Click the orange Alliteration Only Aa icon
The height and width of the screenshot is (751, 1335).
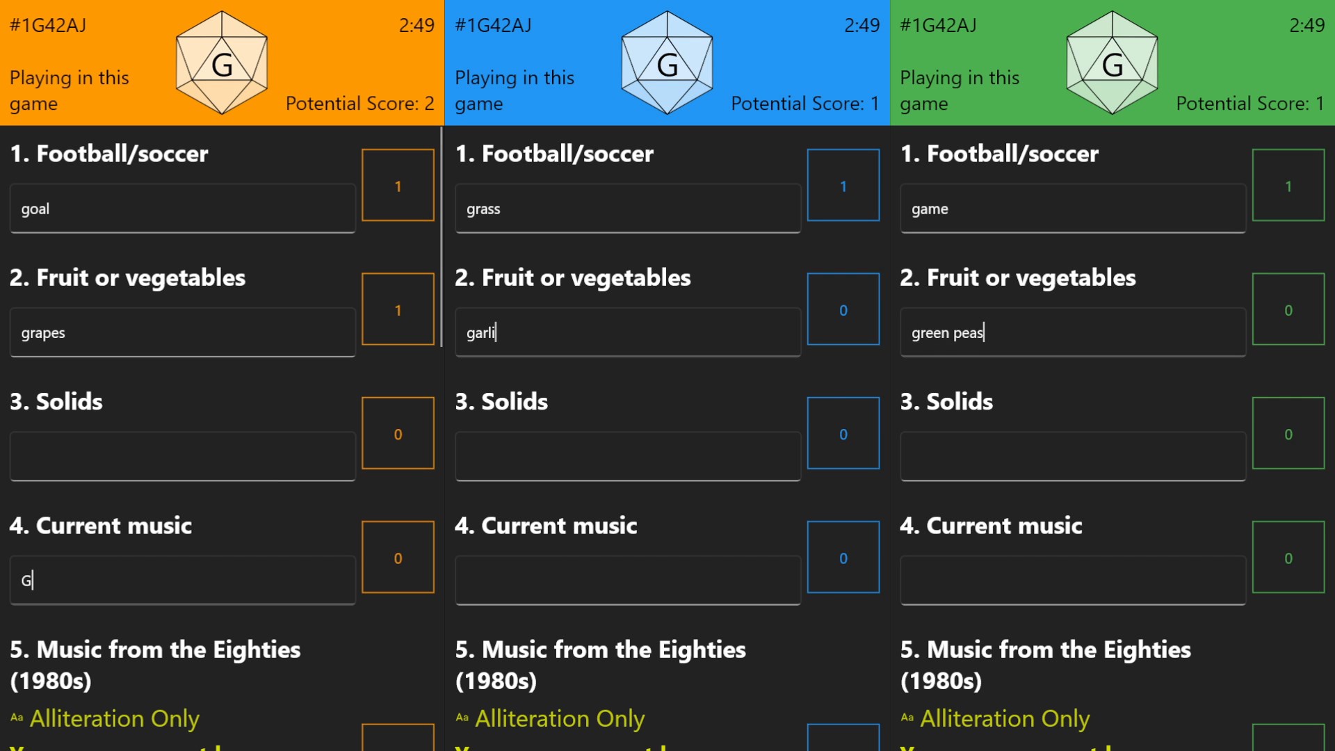pos(17,718)
